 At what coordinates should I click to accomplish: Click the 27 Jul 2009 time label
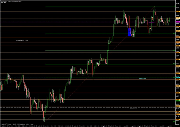click(x=3, y=126)
